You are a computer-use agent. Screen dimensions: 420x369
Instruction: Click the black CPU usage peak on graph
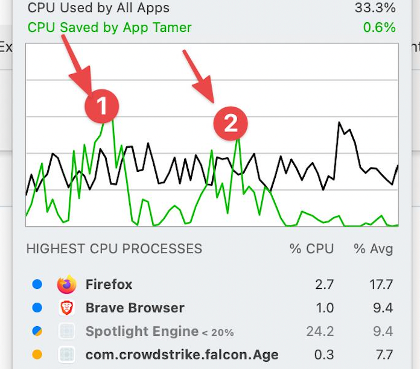point(339,123)
